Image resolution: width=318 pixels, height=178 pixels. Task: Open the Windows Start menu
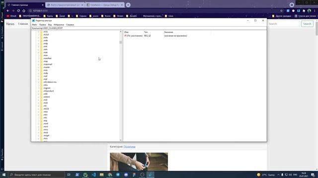[4, 175]
